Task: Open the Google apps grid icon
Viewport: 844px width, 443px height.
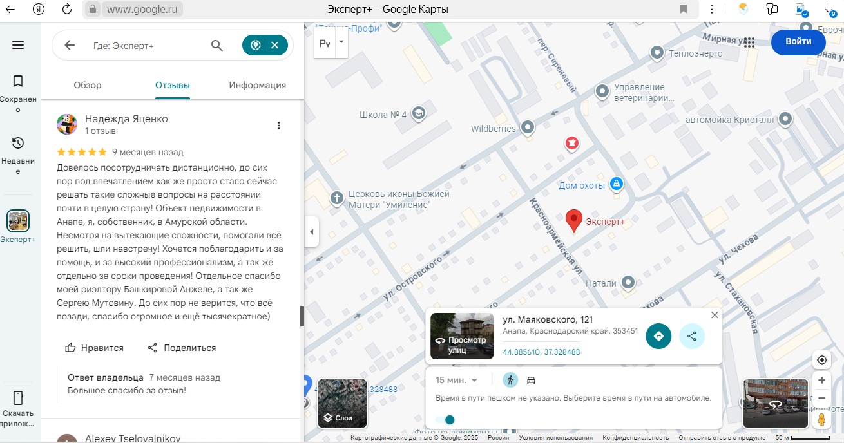Action: point(749,42)
